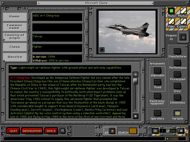
Task: Open the Weapons fit screen
Action: point(183,37)
